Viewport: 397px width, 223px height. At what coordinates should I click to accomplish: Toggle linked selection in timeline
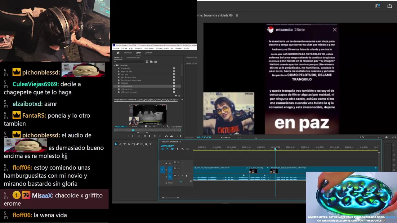[x=172, y=149]
